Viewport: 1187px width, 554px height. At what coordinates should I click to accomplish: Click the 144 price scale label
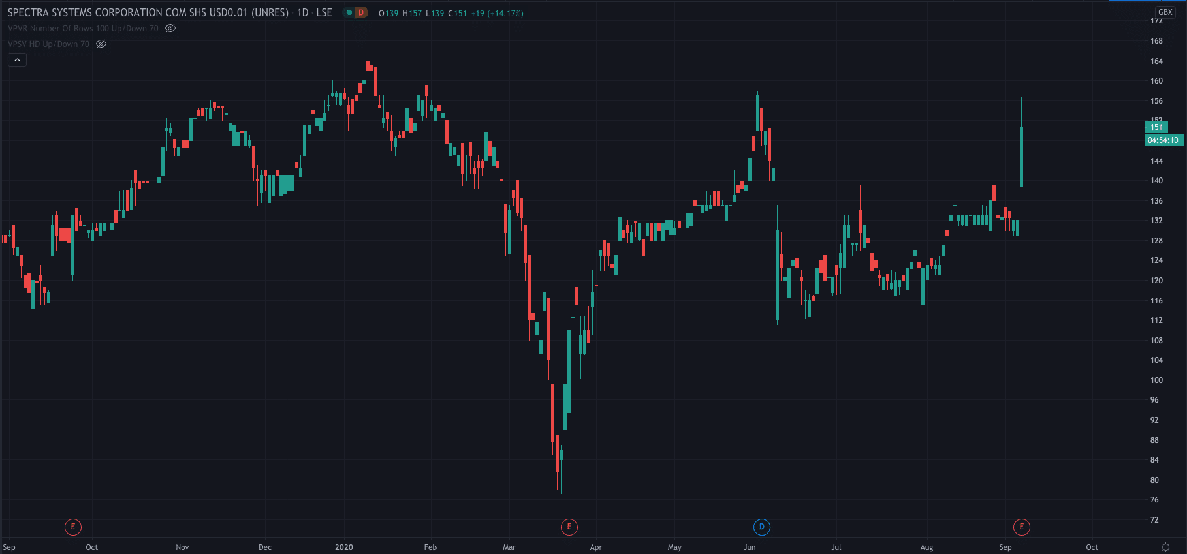coord(1156,161)
